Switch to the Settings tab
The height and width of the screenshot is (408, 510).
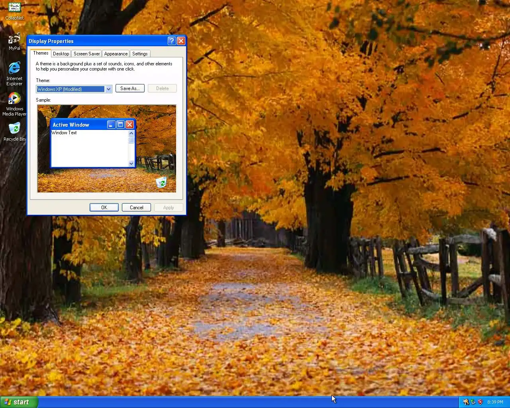[140, 54]
